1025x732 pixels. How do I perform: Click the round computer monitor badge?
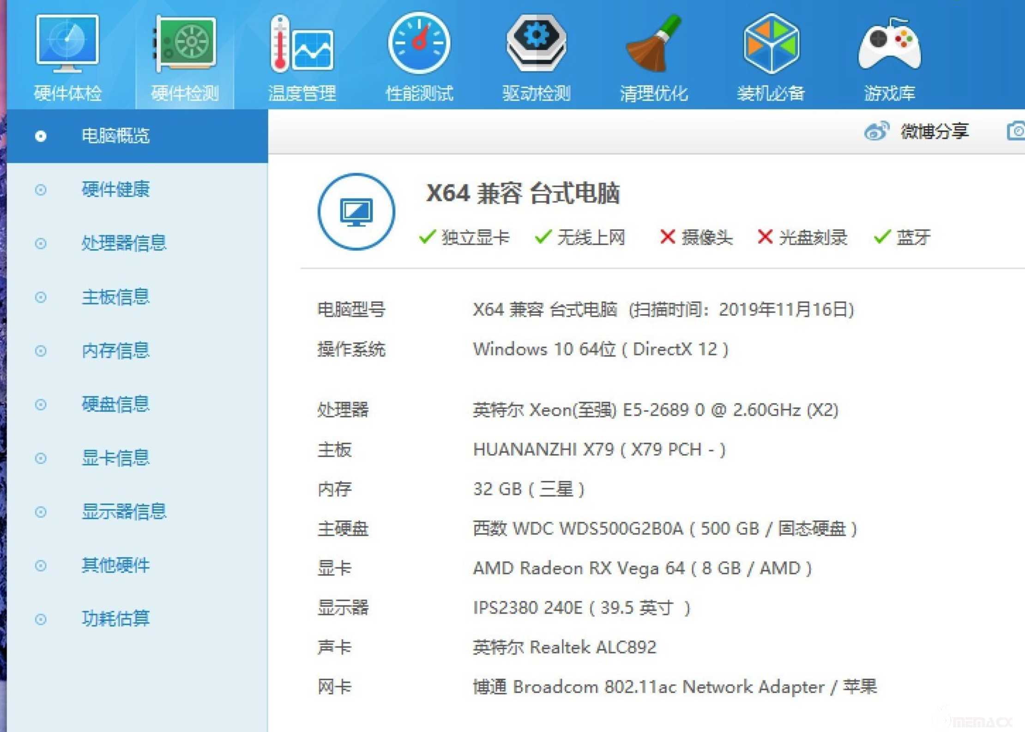click(x=356, y=212)
